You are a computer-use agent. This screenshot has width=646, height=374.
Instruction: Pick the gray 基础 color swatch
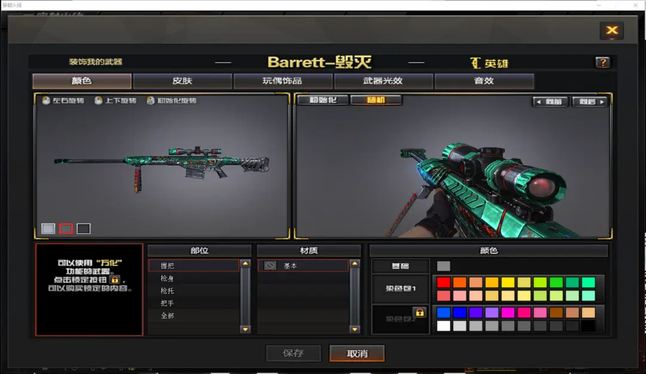(x=444, y=266)
